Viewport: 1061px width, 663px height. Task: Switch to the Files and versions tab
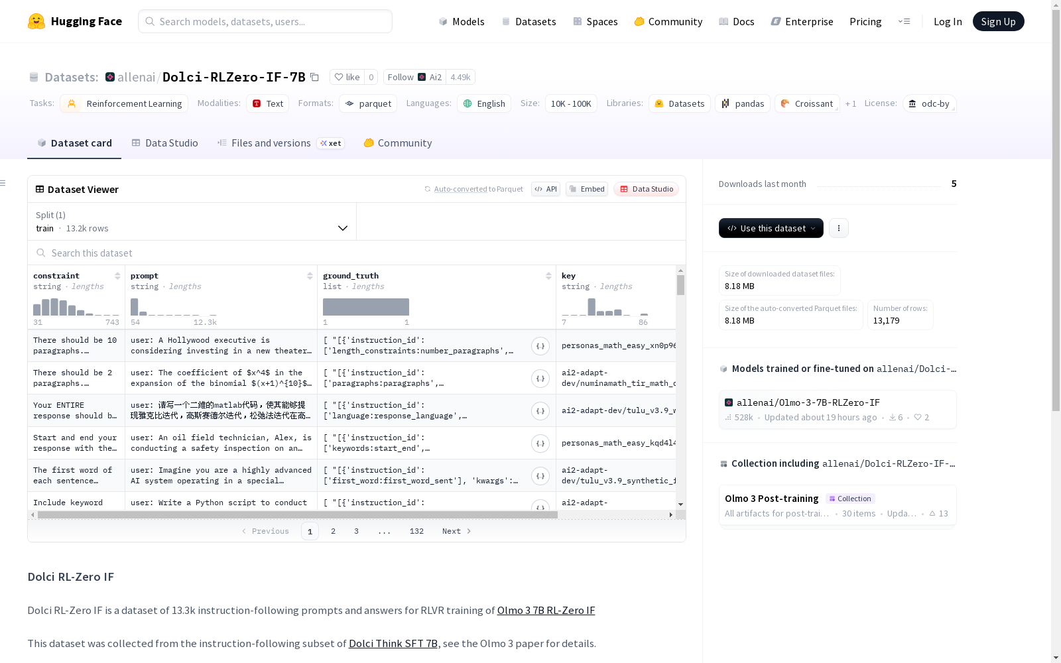click(281, 143)
